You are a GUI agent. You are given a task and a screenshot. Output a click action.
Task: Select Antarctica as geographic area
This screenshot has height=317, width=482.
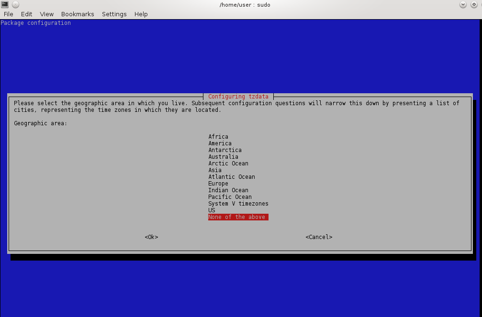pos(225,150)
